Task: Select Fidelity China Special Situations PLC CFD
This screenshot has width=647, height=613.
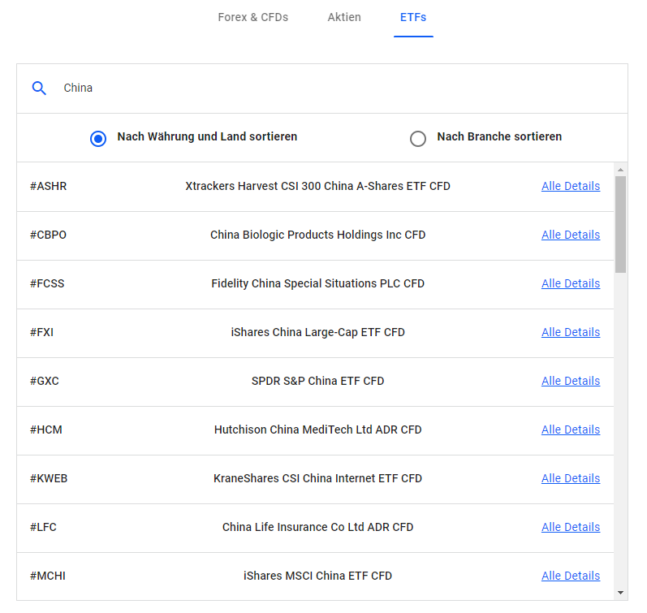Action: [x=317, y=283]
